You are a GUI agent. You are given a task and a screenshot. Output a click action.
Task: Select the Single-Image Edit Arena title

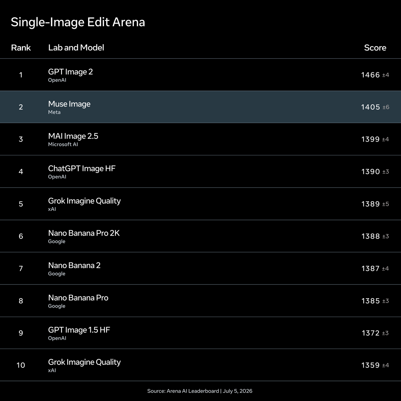(x=78, y=22)
